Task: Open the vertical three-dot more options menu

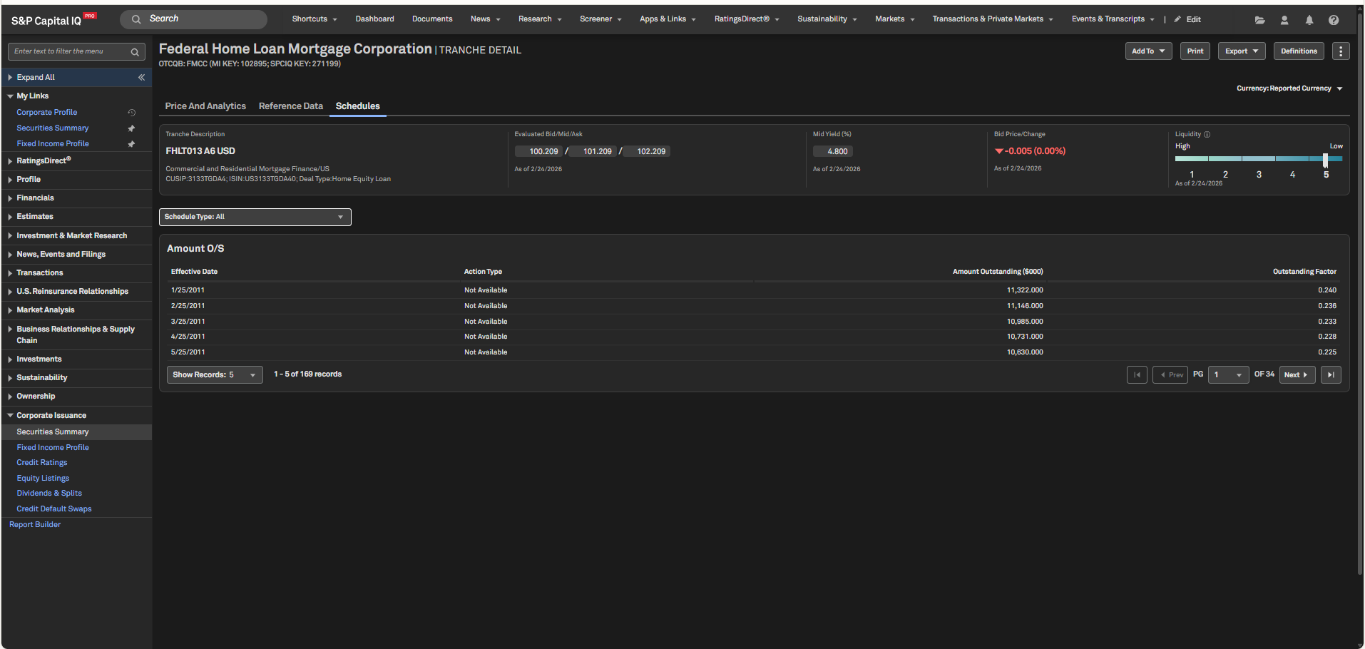Action: click(x=1341, y=51)
